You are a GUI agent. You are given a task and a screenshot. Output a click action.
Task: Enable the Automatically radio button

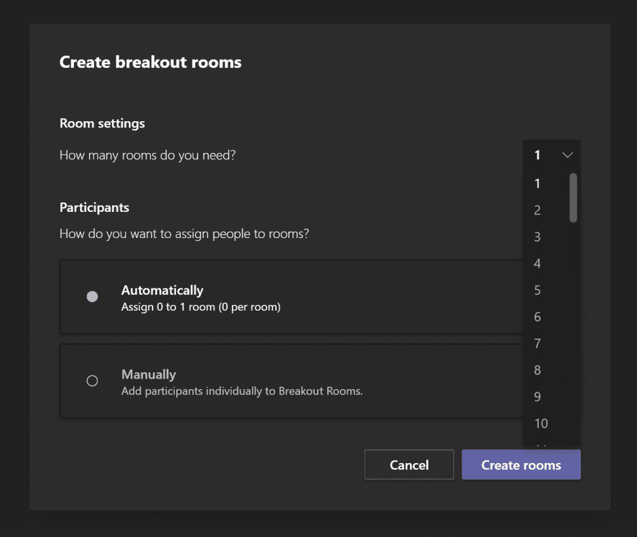tap(92, 297)
